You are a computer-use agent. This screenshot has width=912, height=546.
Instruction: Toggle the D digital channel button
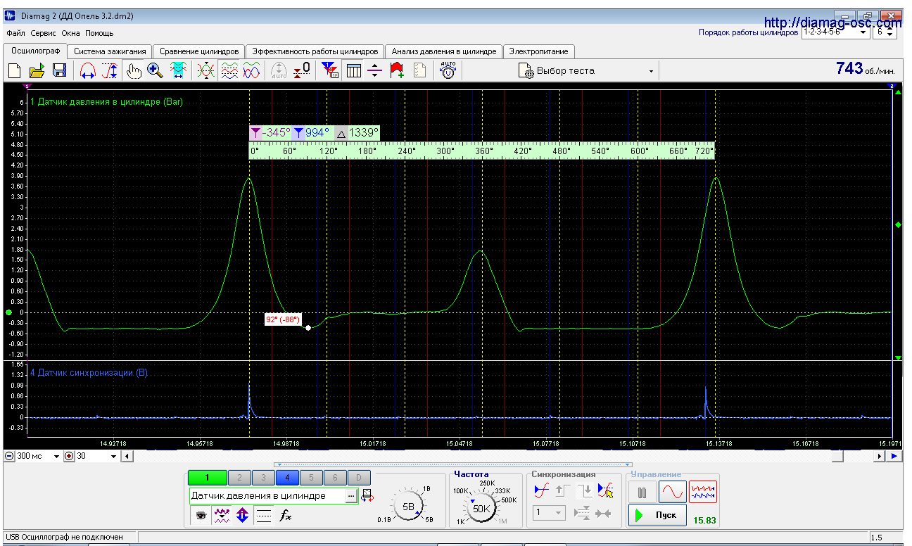click(x=359, y=478)
